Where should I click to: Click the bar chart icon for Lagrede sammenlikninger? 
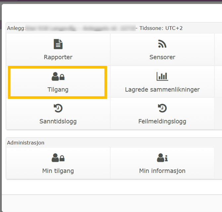pyautogui.click(x=162, y=76)
